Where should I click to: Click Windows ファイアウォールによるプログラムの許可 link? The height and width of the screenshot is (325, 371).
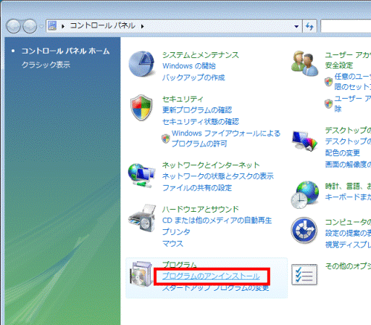226,139
